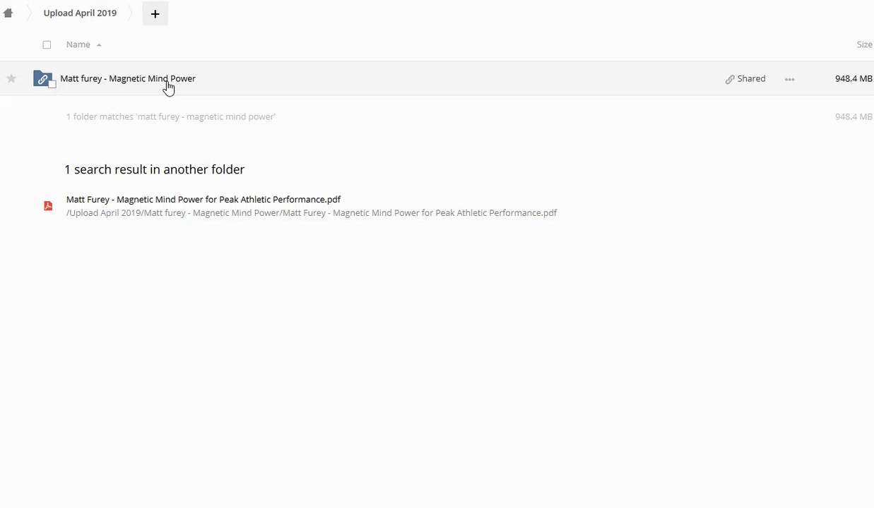Click the '1 search result in another folder' heading
Viewport: 874px width, 508px height.
click(154, 169)
